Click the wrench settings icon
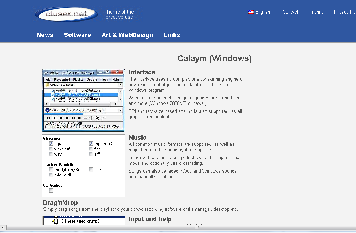Image resolution: width=356 pixels, height=233 pixels. tap(104, 118)
